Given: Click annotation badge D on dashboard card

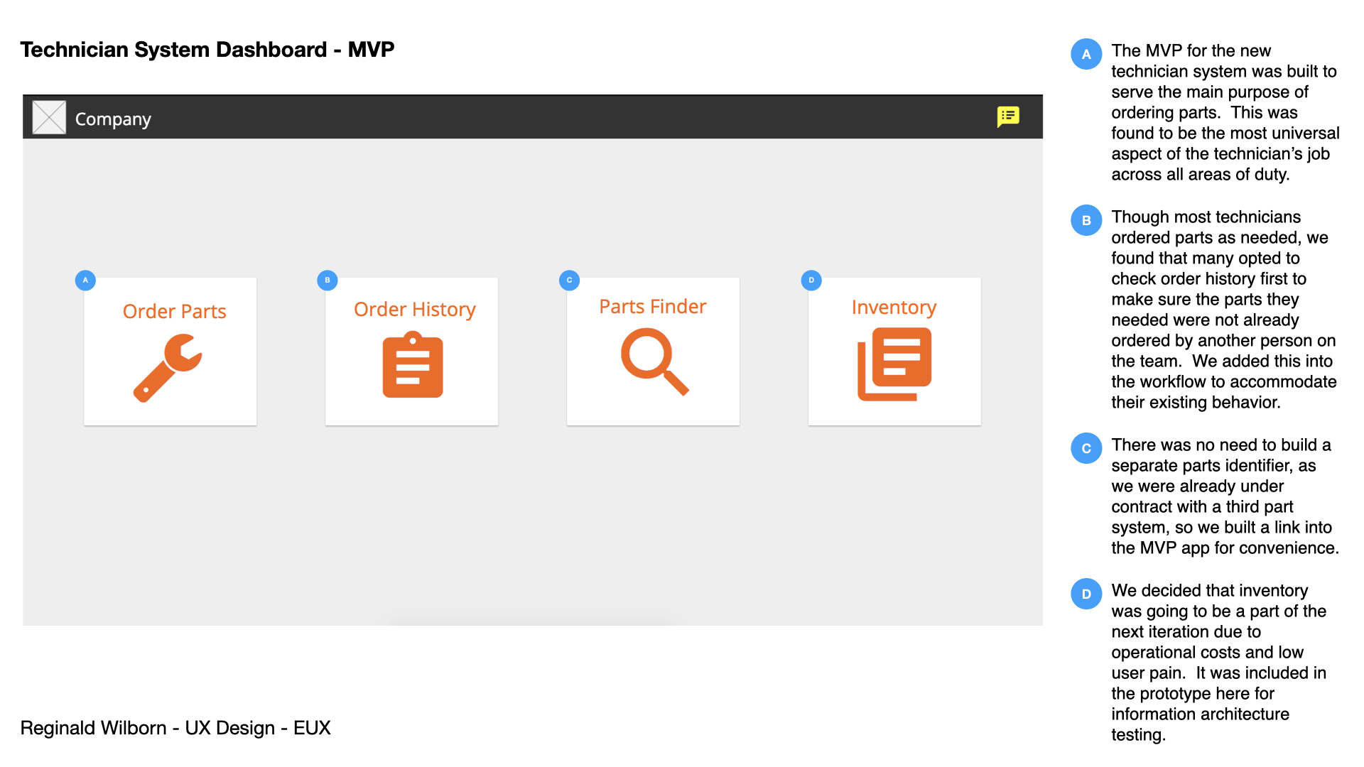Looking at the screenshot, I should coord(811,280).
